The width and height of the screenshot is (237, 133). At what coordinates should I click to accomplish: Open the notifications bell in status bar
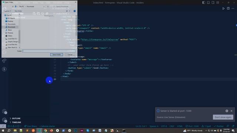pos(233,126)
